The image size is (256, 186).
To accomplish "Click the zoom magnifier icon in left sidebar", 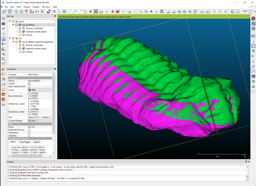I will 3,59.
